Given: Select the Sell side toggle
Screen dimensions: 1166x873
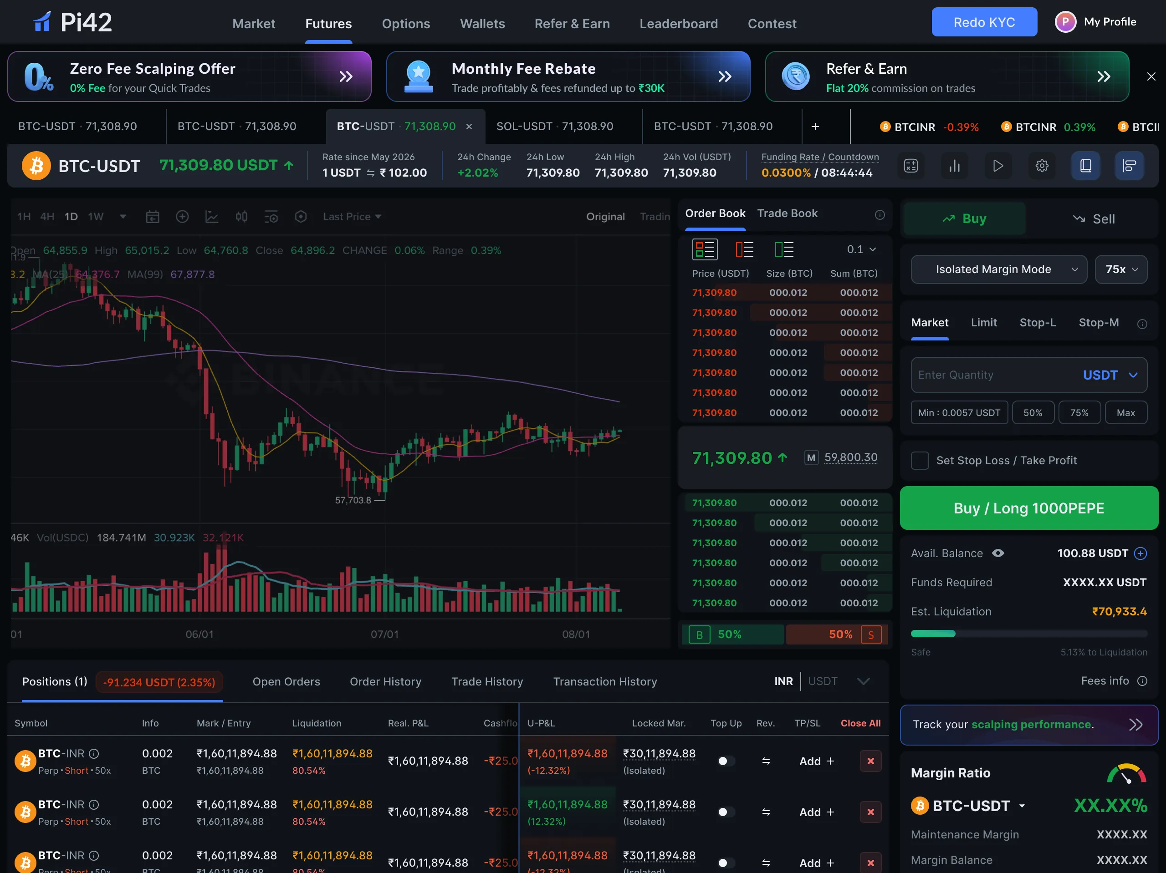Looking at the screenshot, I should (x=1093, y=218).
